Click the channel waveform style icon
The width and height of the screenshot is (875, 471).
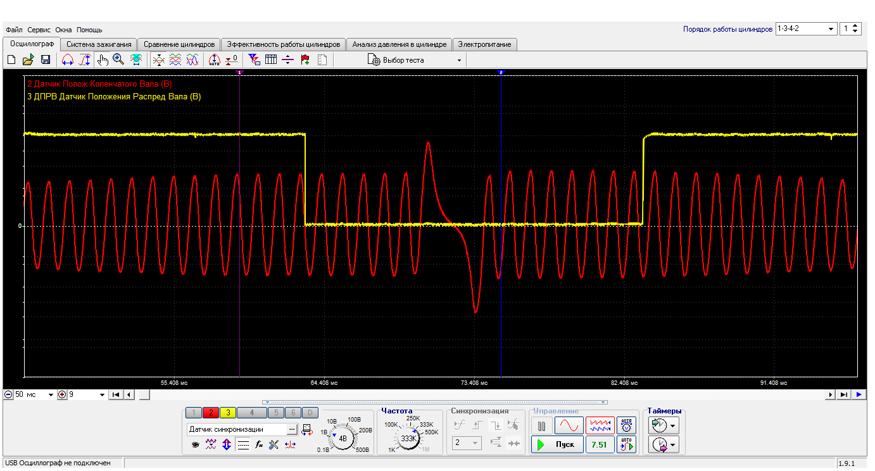tap(211, 444)
